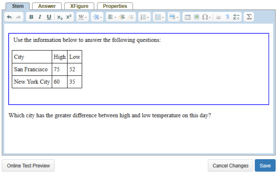Viewport: 277px width, 174px height.
Task: Expand the numbered list dropdown
Action: pyautogui.click(x=144, y=17)
